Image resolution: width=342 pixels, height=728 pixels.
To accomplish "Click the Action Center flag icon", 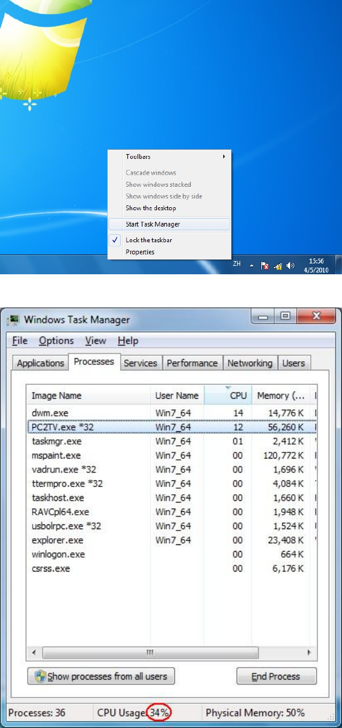I will (x=265, y=265).
